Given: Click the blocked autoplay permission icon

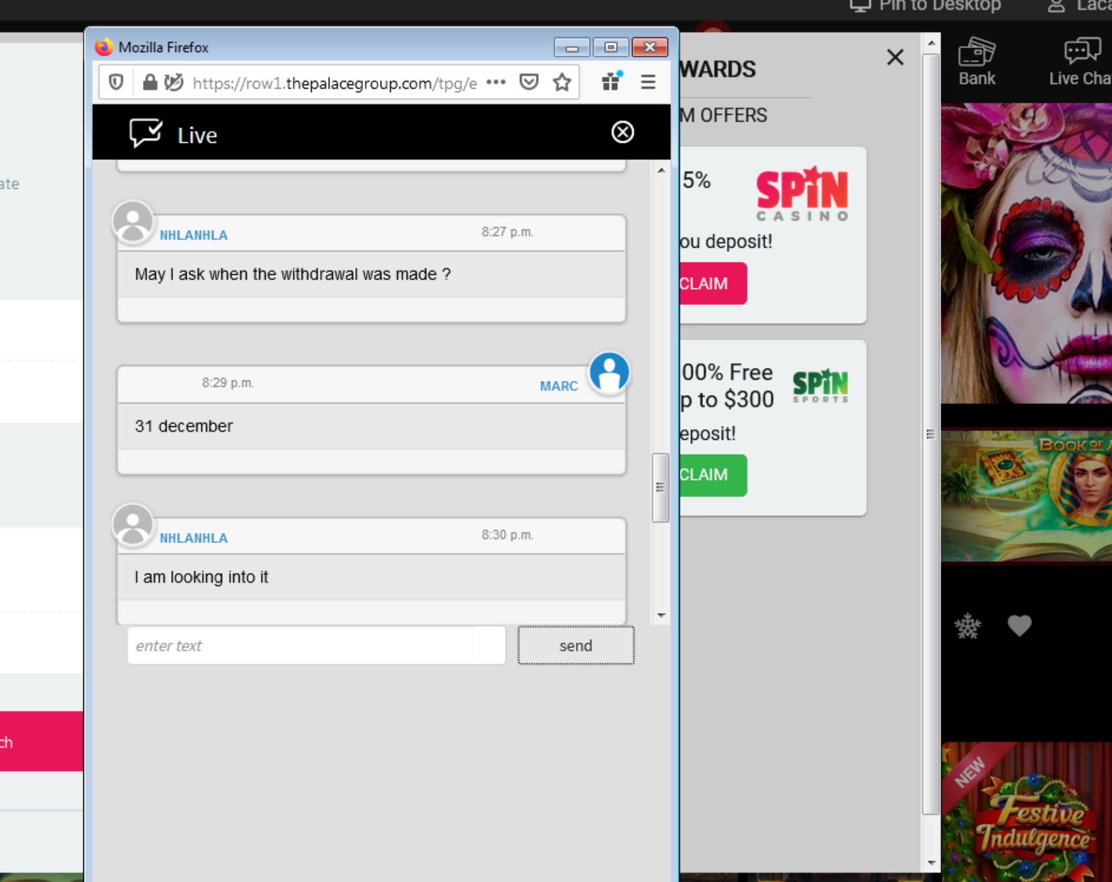Looking at the screenshot, I should click(174, 83).
